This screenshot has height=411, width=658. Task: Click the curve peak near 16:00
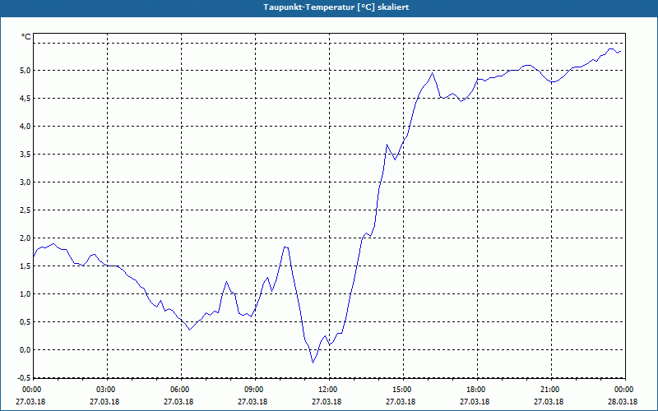click(x=433, y=73)
